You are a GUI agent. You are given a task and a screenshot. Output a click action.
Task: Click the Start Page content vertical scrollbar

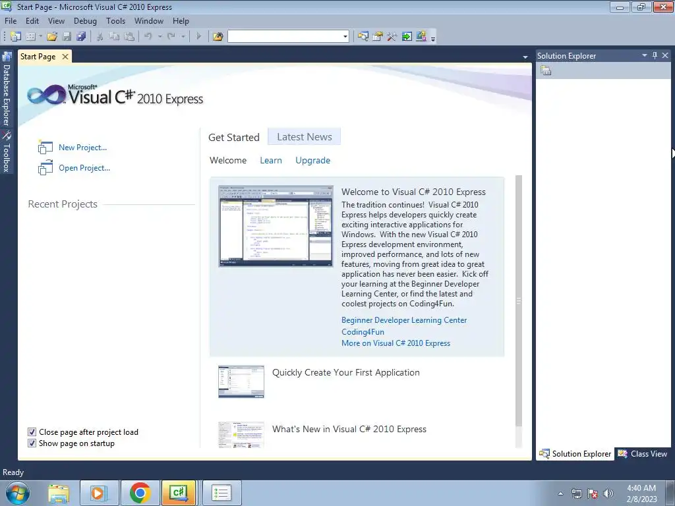(x=519, y=301)
